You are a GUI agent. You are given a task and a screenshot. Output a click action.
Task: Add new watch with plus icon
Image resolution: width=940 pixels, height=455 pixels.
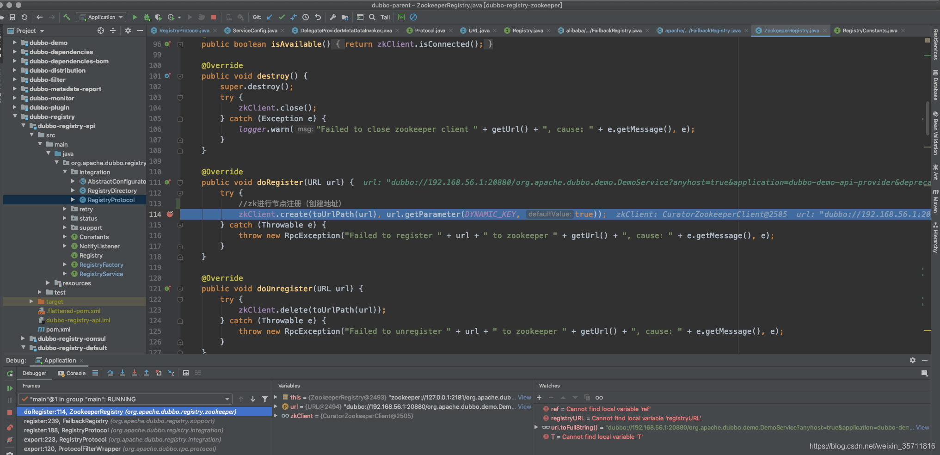[539, 398]
